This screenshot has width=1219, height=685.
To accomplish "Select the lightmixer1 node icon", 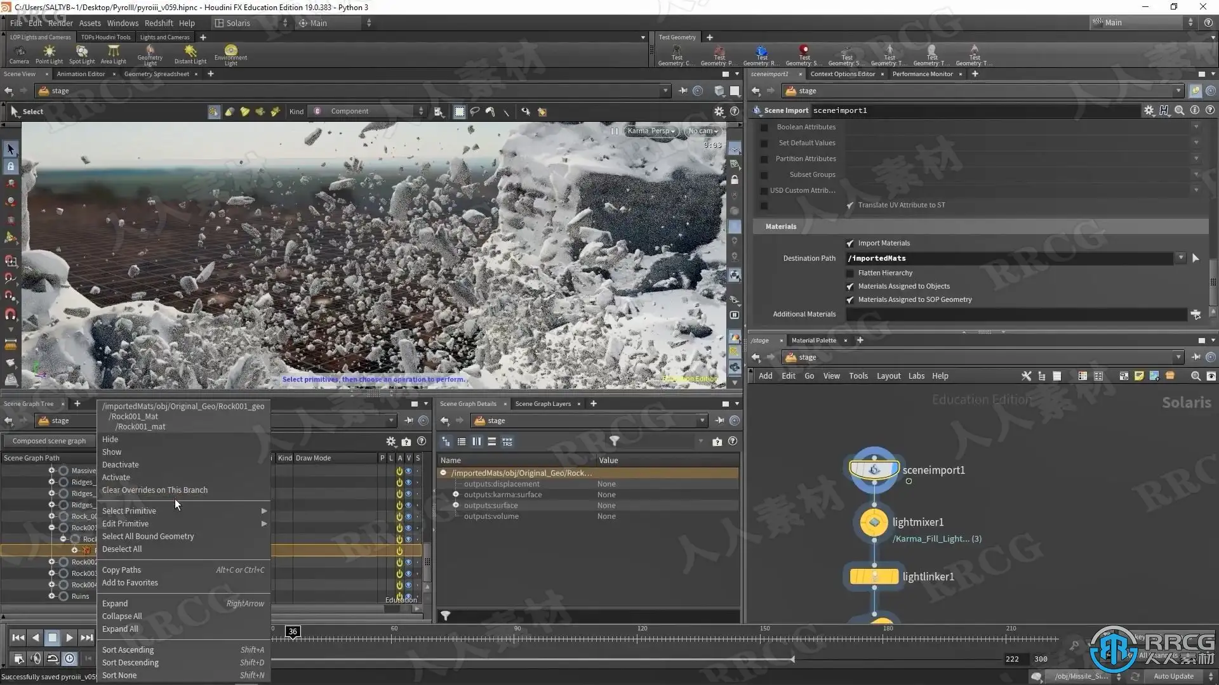I will (874, 522).
